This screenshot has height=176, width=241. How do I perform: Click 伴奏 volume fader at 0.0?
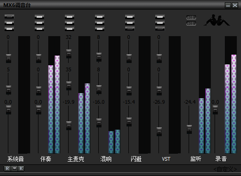pyautogui.click(x=38, y=110)
